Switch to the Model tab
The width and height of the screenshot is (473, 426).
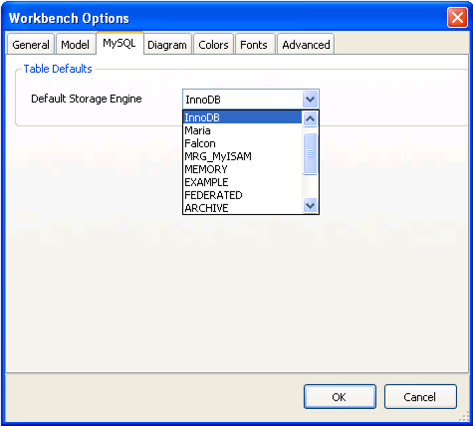click(76, 45)
